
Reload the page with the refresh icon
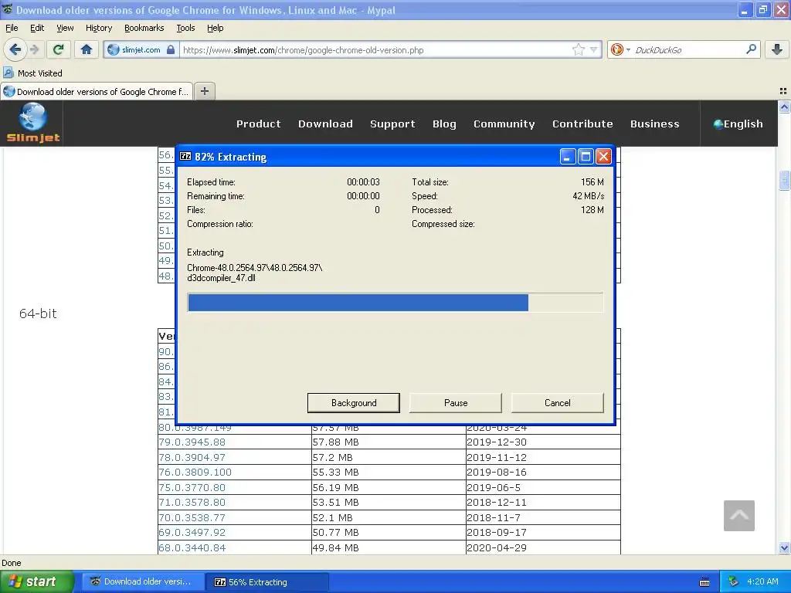point(58,49)
